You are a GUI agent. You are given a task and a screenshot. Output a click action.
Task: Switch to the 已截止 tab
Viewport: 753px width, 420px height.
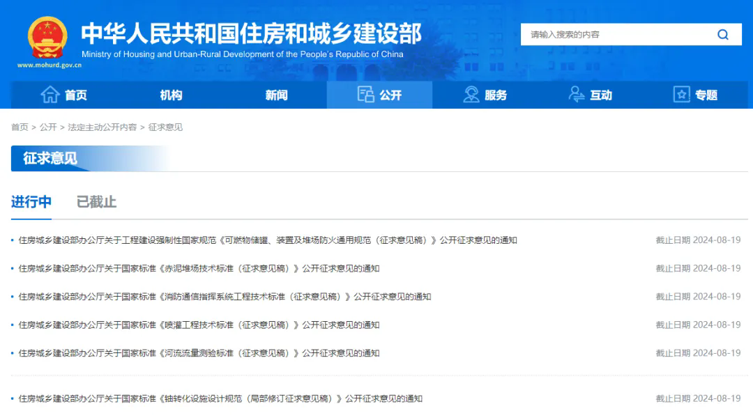click(96, 202)
